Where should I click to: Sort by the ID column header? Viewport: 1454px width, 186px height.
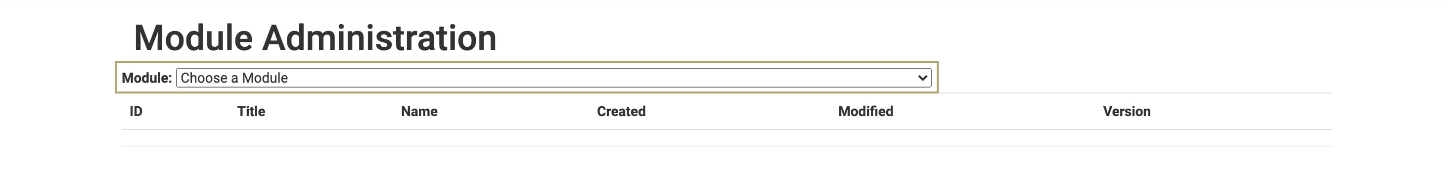tap(136, 111)
